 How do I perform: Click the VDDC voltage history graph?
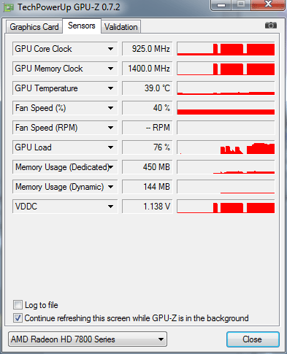(226, 207)
